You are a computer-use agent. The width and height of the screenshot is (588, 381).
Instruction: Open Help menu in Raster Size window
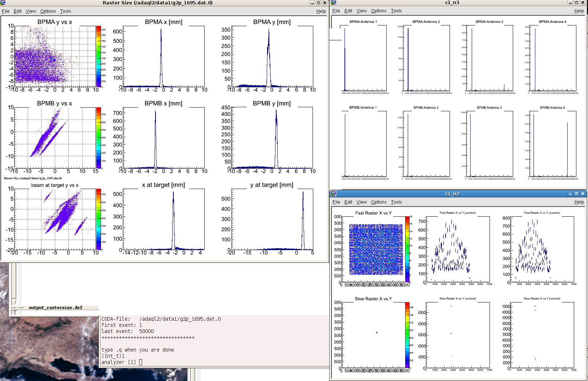(321, 11)
